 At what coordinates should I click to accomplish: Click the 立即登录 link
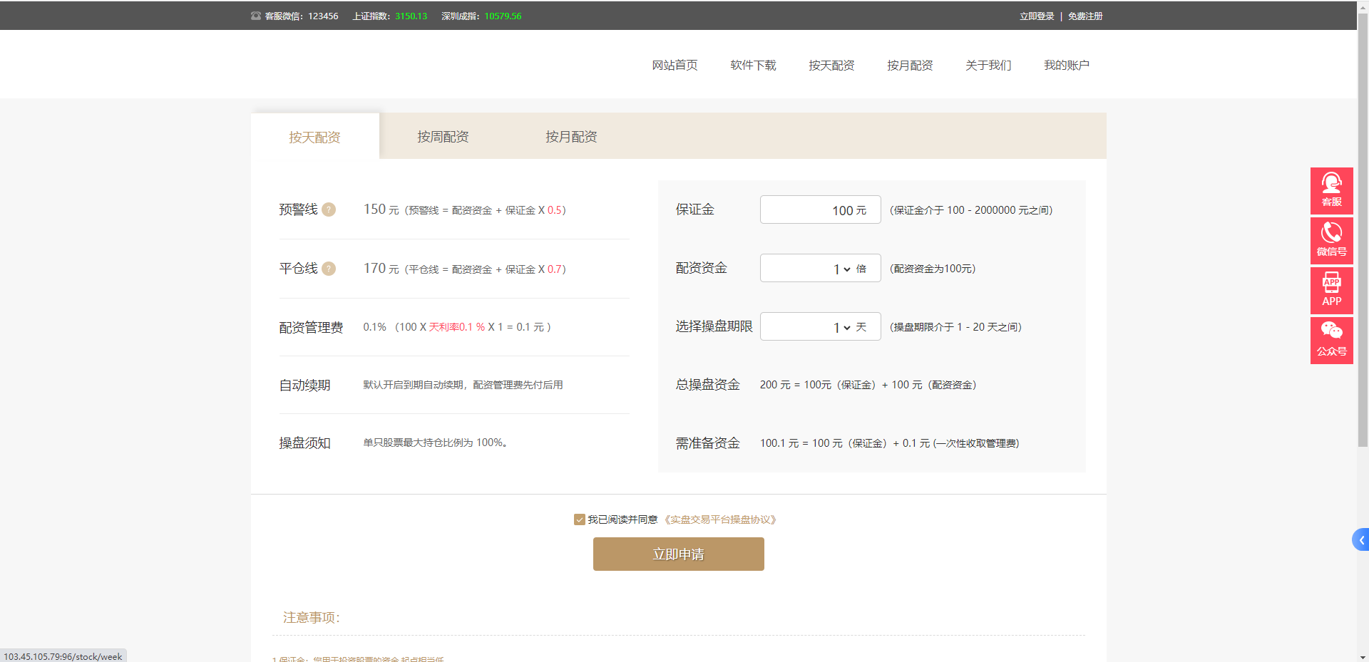pyautogui.click(x=1036, y=16)
